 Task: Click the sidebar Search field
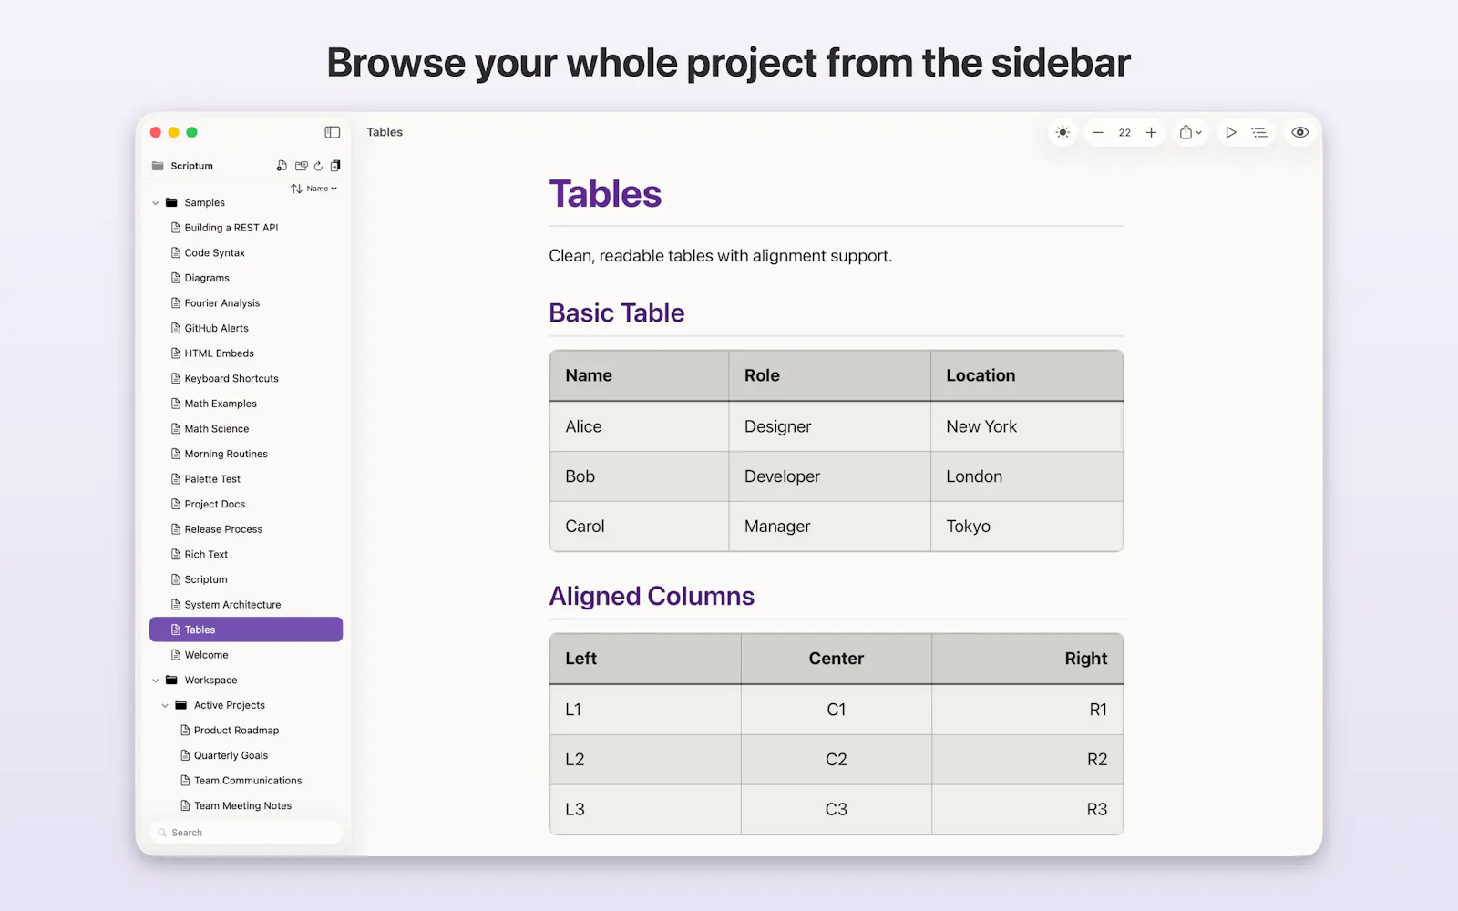coord(246,833)
